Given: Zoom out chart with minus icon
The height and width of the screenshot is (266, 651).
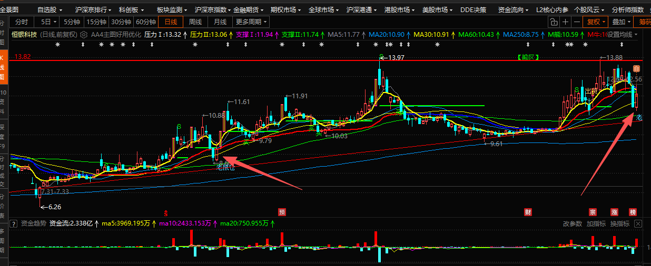Looking at the screenshot, I should pos(577,22).
